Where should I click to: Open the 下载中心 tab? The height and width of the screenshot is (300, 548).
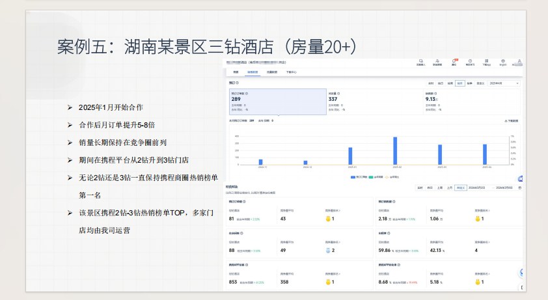coord(291,72)
